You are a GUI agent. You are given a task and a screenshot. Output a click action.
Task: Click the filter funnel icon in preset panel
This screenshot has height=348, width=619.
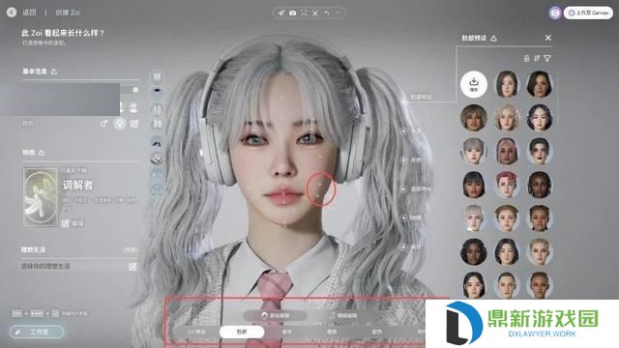pos(547,58)
